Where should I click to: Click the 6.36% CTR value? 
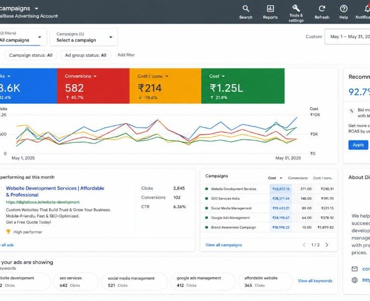pos(179,207)
